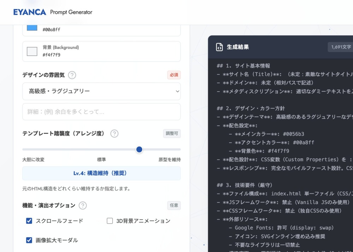Click the help icon next to デザインの雰囲気
This screenshot has height=252, width=353.
[72, 75]
